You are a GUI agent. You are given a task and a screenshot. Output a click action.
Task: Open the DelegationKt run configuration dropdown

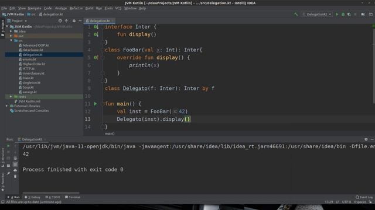click(317, 14)
